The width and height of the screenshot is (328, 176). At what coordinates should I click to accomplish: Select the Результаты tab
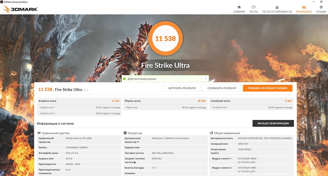point(304,10)
